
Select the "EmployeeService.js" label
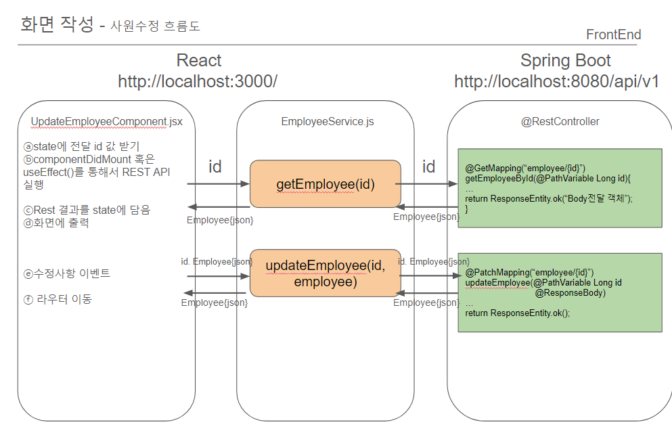click(328, 122)
